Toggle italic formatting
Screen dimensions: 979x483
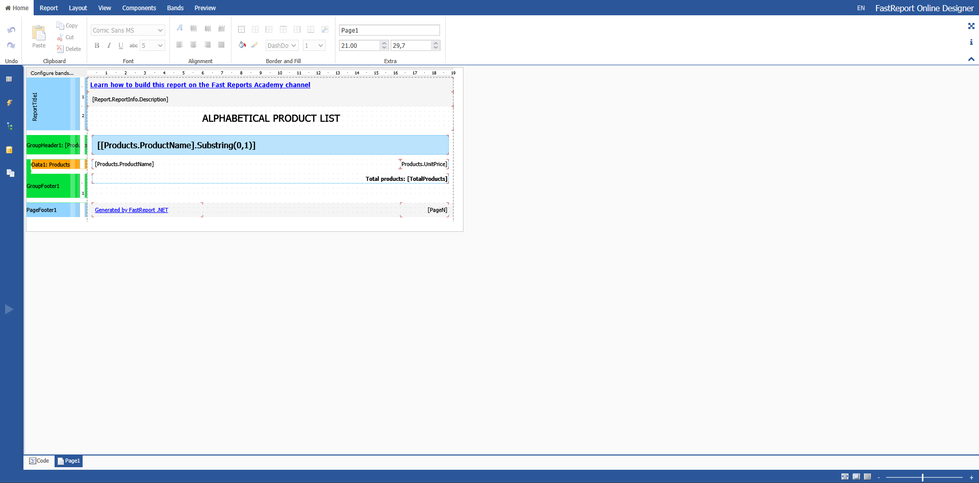(x=109, y=45)
